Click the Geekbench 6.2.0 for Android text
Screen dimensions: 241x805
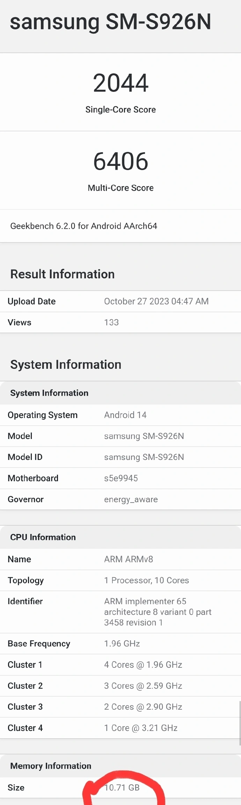click(x=83, y=226)
